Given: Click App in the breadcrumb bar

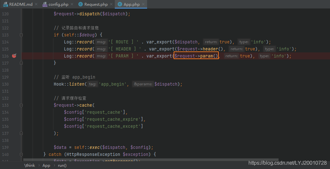Looking at the screenshot, I should click(x=46, y=165).
